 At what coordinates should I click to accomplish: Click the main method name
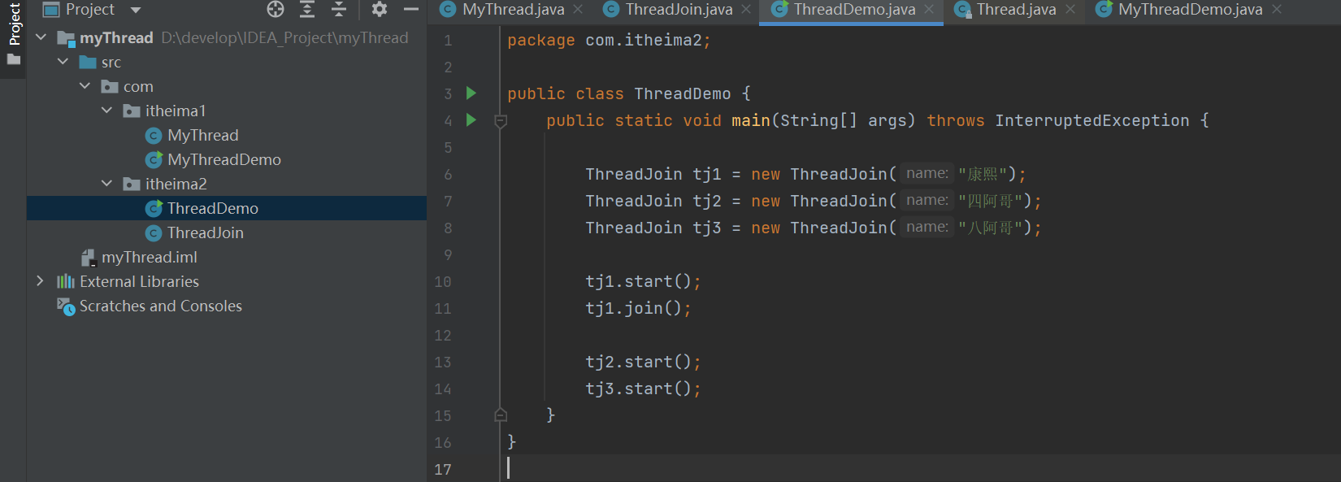click(x=751, y=120)
